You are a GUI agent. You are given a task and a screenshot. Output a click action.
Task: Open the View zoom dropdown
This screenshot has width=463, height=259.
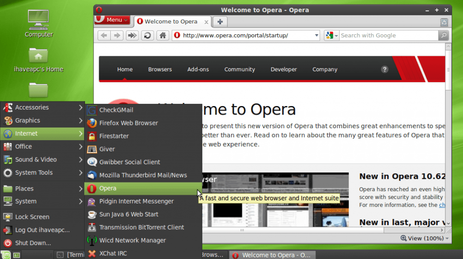pyautogui.click(x=424, y=238)
